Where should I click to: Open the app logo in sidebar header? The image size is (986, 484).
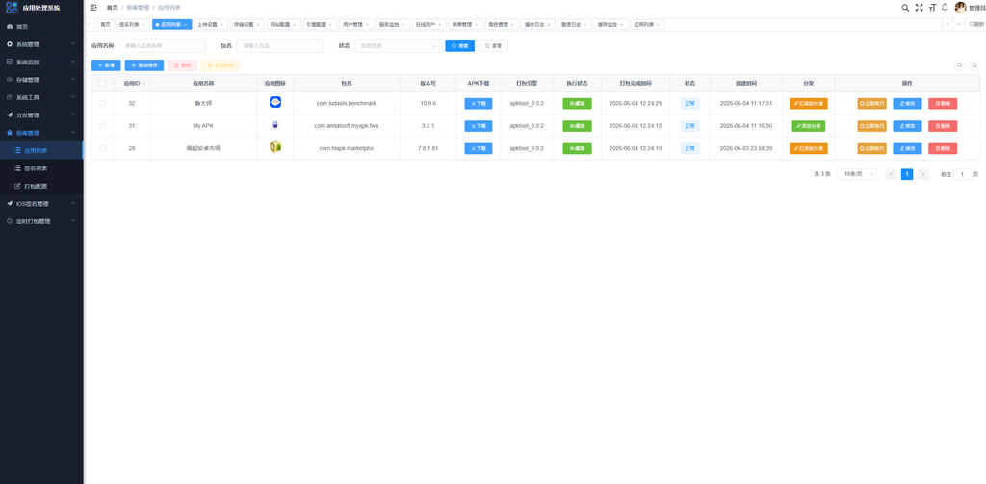click(x=12, y=8)
